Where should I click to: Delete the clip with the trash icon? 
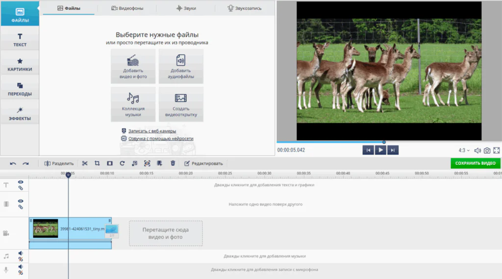[173, 163]
